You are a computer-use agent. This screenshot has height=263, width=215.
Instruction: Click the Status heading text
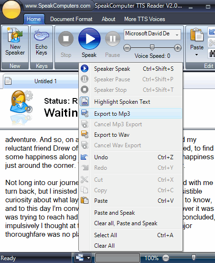pyautogui.click(x=61, y=101)
